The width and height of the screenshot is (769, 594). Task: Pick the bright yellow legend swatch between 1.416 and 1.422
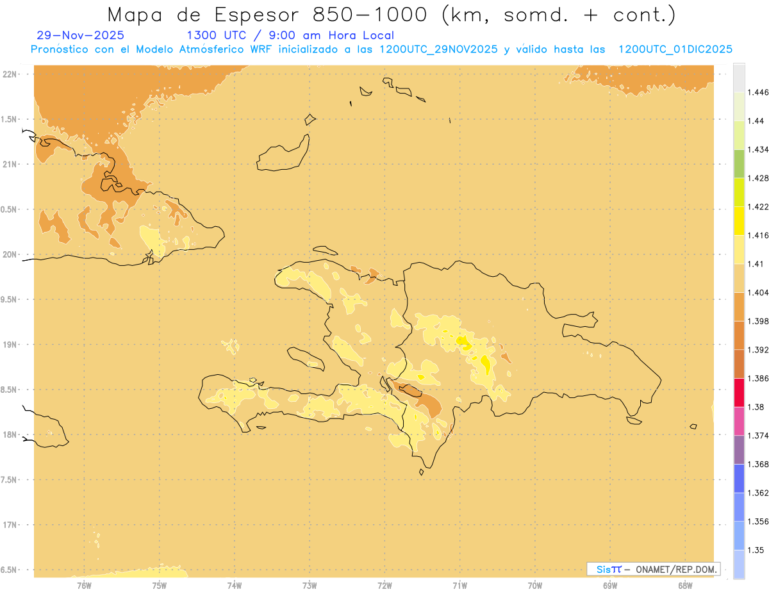pos(739,220)
